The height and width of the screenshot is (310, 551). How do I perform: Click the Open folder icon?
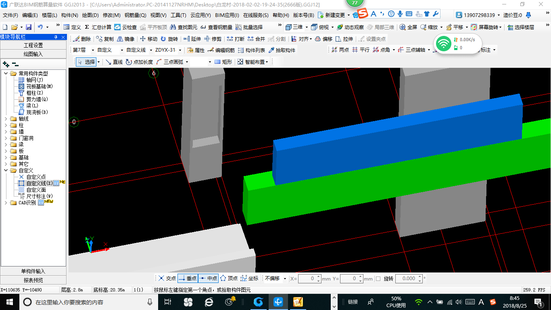14,27
